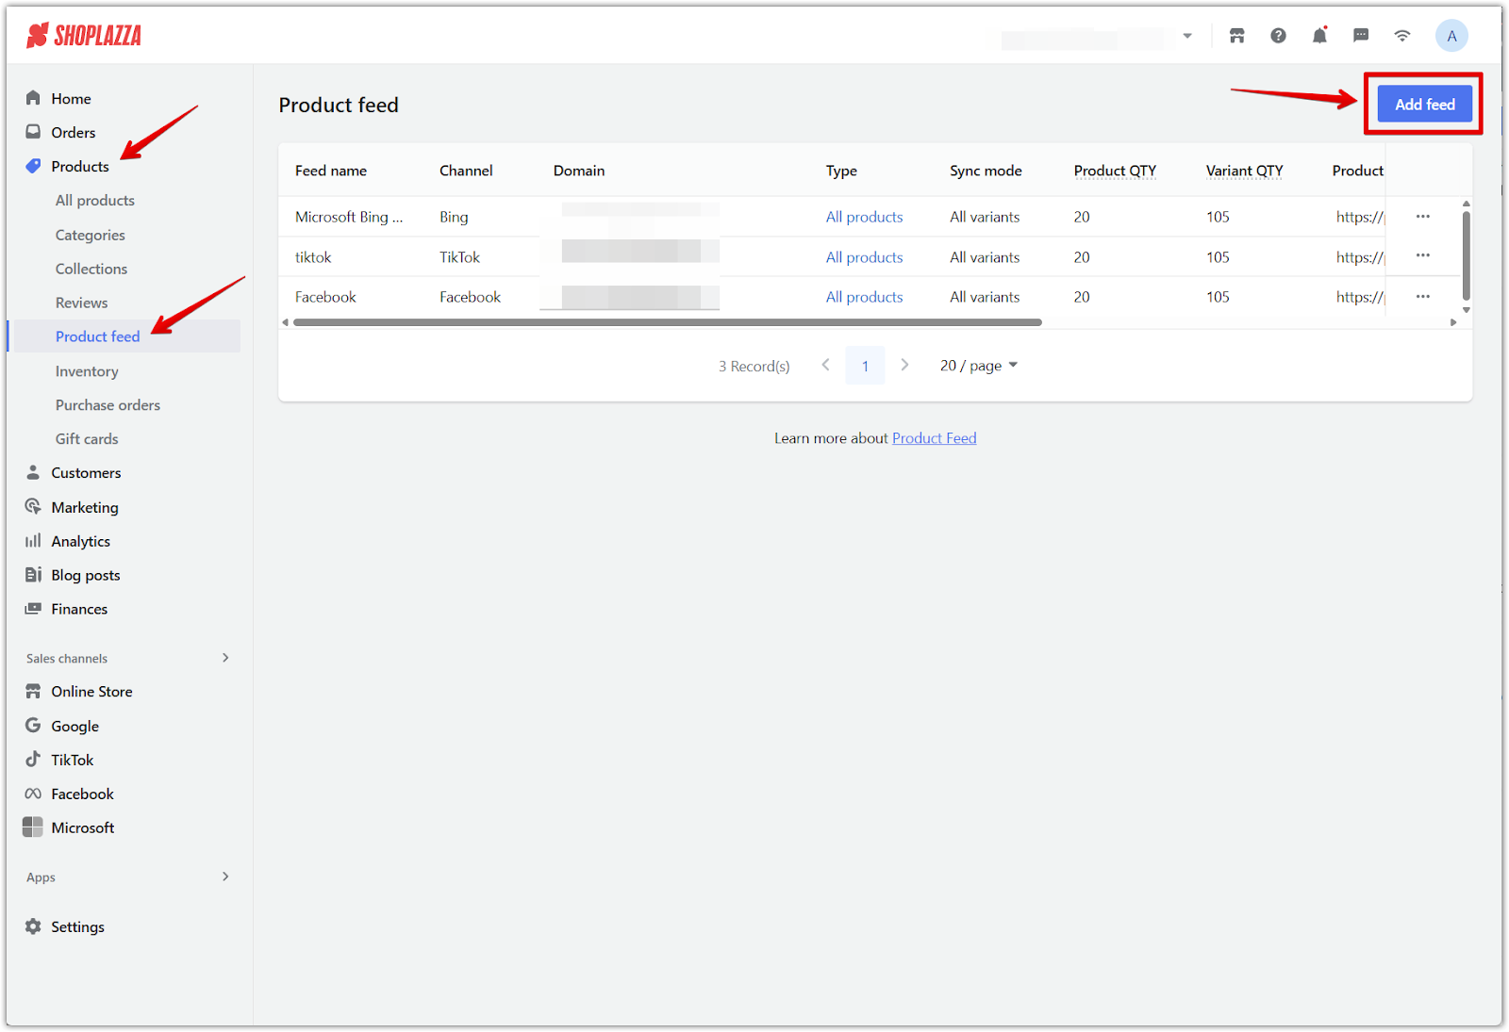Open TikTok sales channel
The width and height of the screenshot is (1509, 1032).
pos(72,760)
